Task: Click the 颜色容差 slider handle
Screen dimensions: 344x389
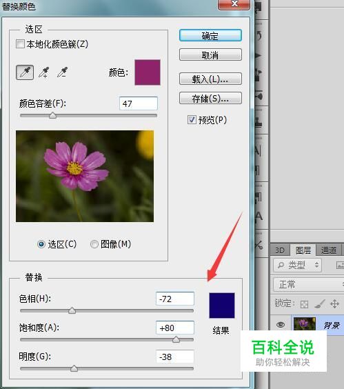Action: (x=52, y=115)
